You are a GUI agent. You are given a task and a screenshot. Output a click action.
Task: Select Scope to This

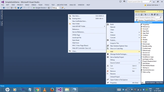coord(123,43)
